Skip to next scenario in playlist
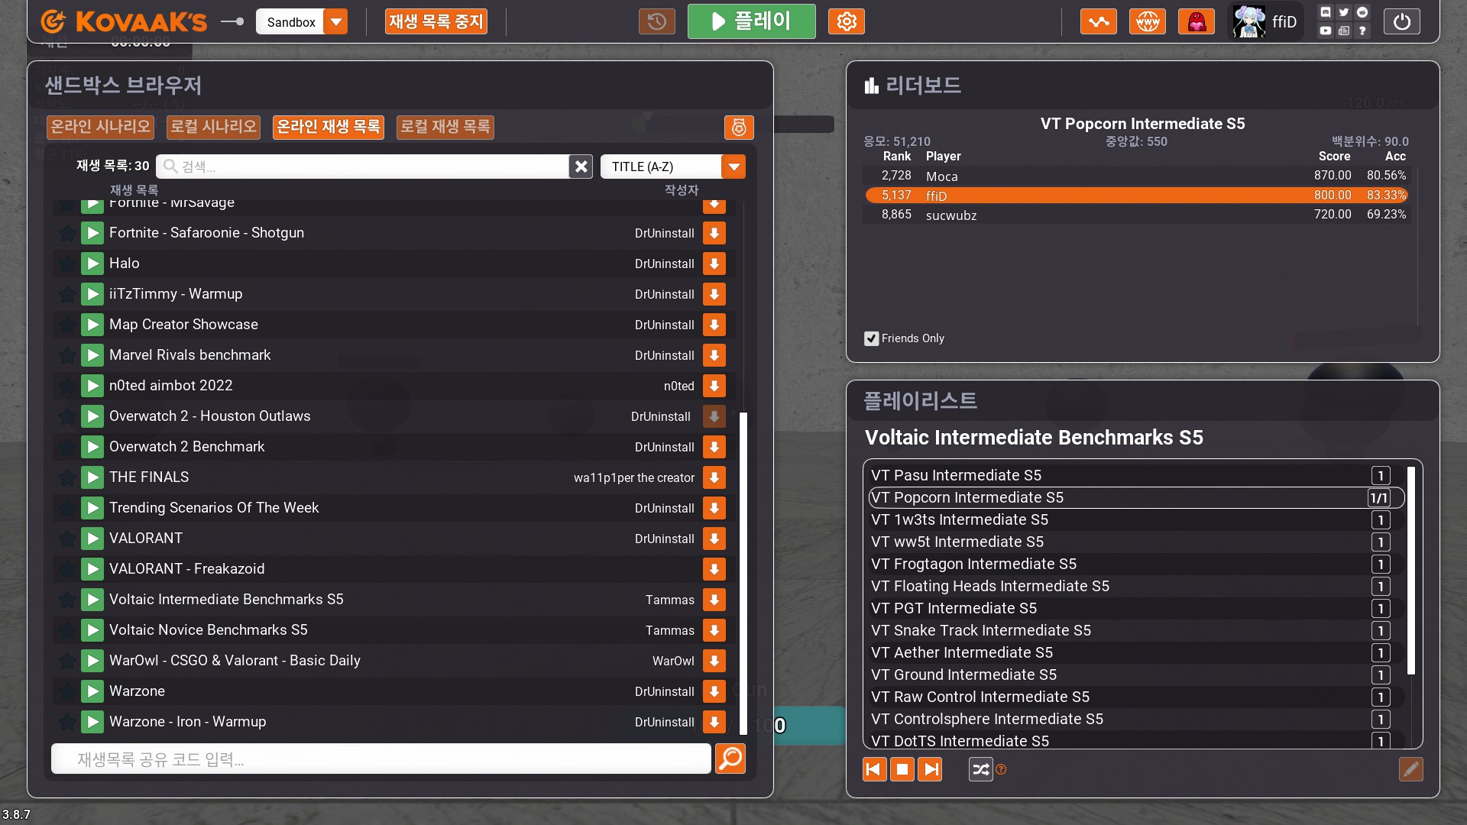The width and height of the screenshot is (1467, 825). (x=930, y=769)
